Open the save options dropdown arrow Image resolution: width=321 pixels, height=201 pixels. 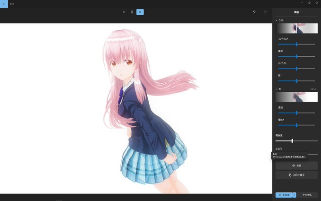pyautogui.click(x=294, y=195)
